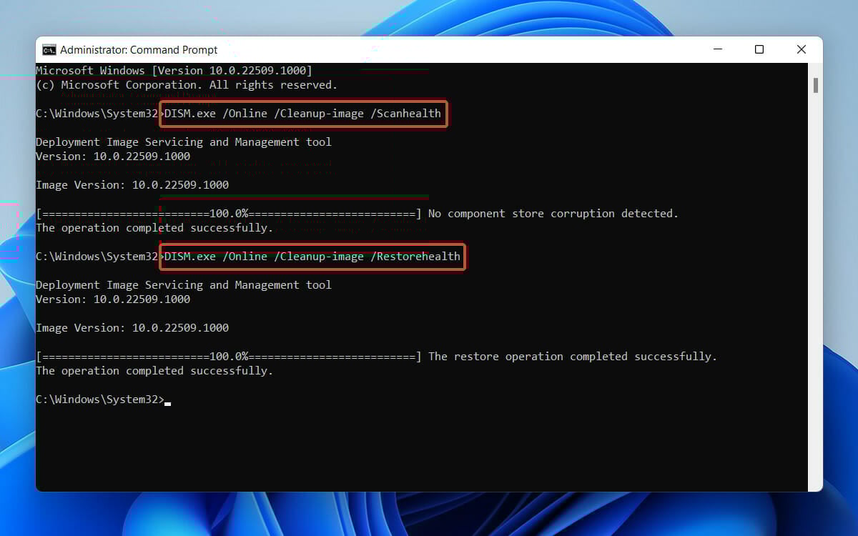Click 'No component store corruption detected.' message

click(x=553, y=214)
